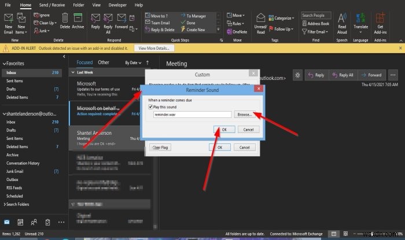Open the Address Book

click(316, 24)
